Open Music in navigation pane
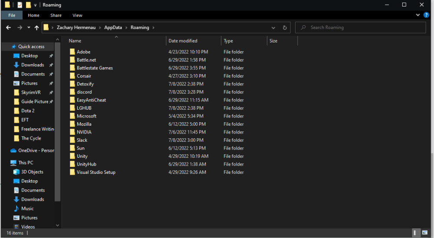The image size is (434, 238). (27, 209)
